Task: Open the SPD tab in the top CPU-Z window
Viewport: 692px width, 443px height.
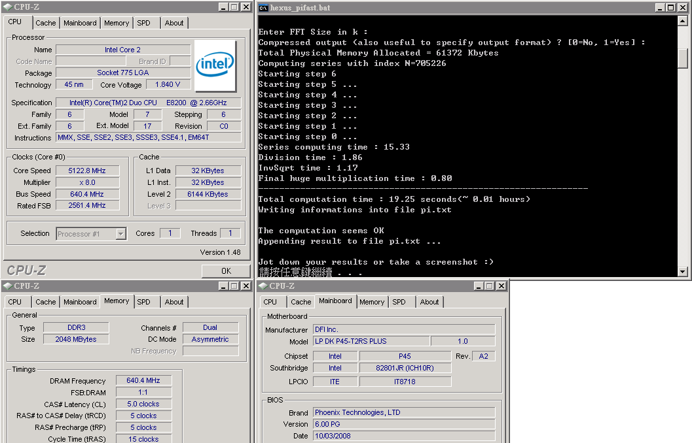Action: pyautogui.click(x=143, y=23)
